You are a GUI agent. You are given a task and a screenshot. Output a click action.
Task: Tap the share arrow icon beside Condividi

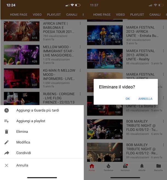click(7, 153)
